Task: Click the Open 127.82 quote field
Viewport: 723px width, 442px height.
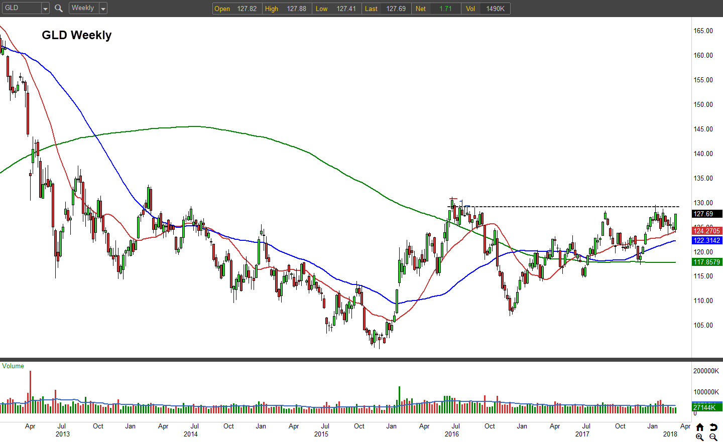Action: tap(237, 9)
